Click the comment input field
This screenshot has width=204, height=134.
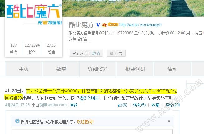92,131
